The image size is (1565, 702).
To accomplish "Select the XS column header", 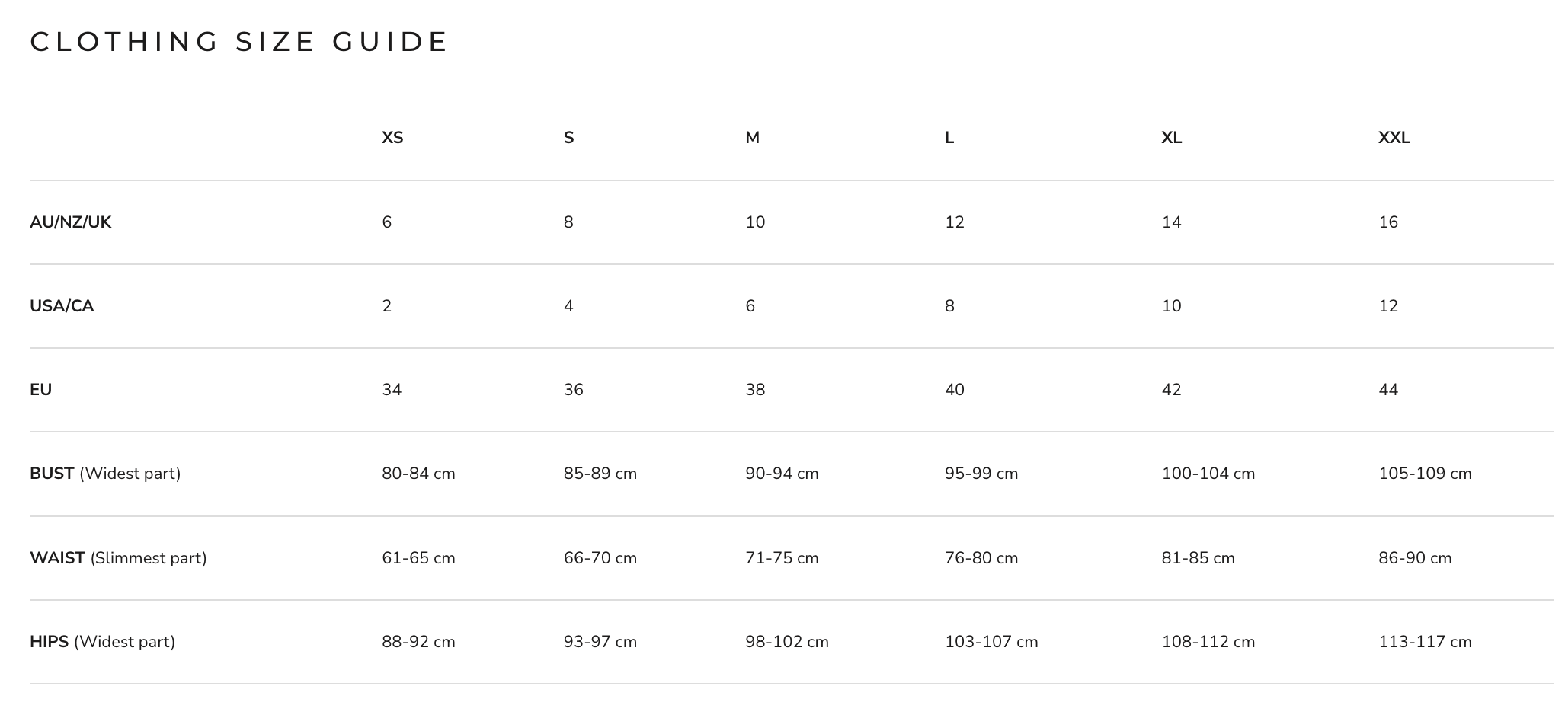I will [x=392, y=138].
